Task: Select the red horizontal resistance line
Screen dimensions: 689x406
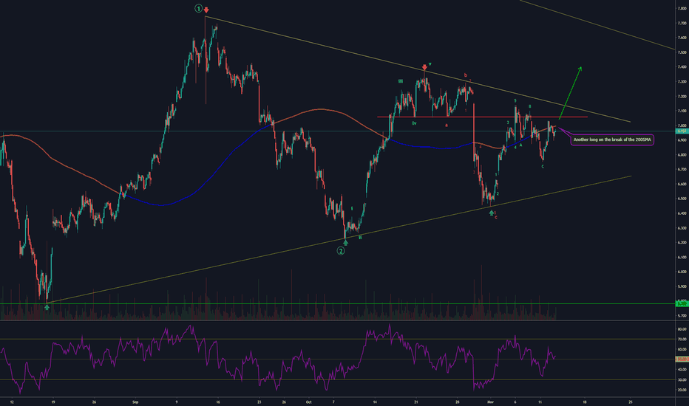Action: (482, 117)
